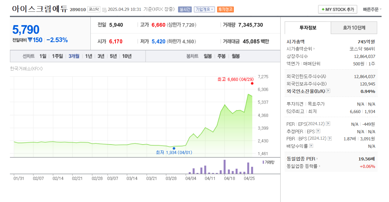Viewport: 389px width, 202px height.
Task: Select the 5년 line chart period
Action: pos(113,56)
